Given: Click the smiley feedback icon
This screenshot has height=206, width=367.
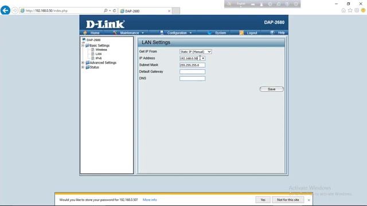Looking at the screenshot, I should tap(363, 10).
